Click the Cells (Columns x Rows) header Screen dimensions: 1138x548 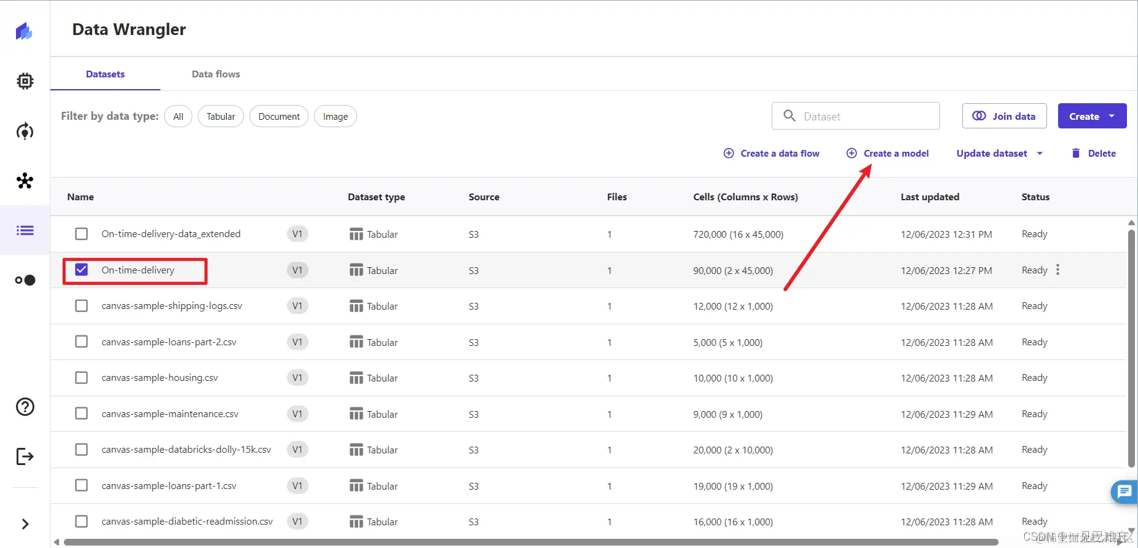click(745, 197)
